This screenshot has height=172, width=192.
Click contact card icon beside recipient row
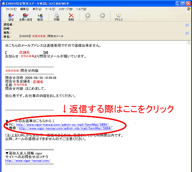click(187, 33)
